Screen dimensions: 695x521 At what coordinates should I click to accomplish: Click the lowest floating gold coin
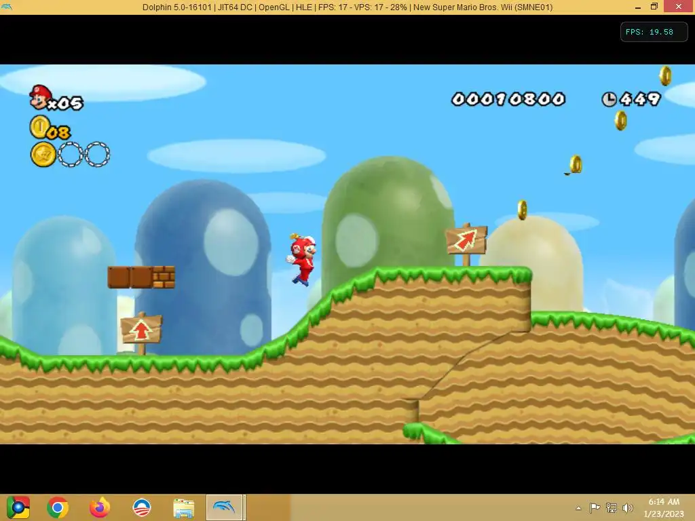coord(522,210)
